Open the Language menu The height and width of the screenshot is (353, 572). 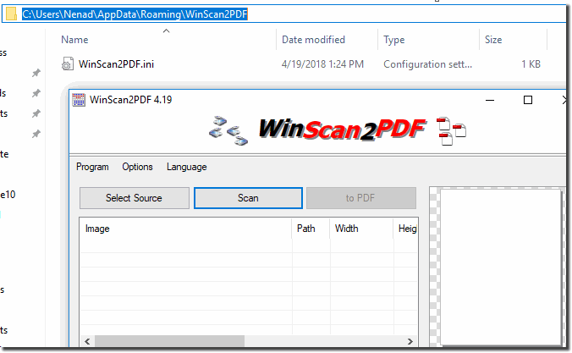[x=186, y=167]
